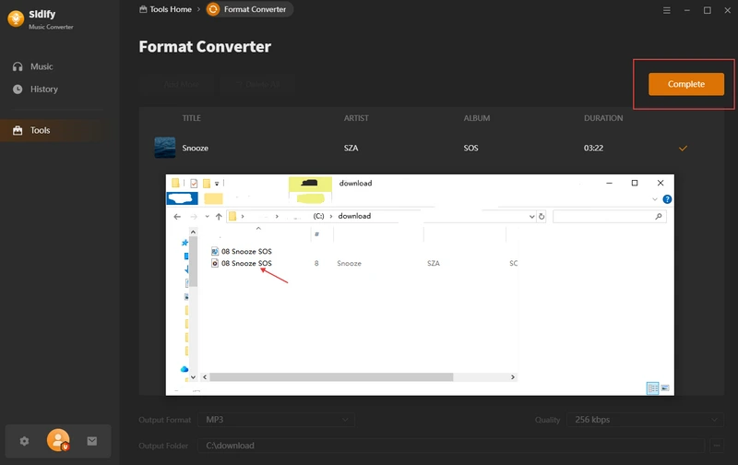Image resolution: width=738 pixels, height=465 pixels.
Task: Click the dimmed Add More button
Action: pyautogui.click(x=177, y=84)
